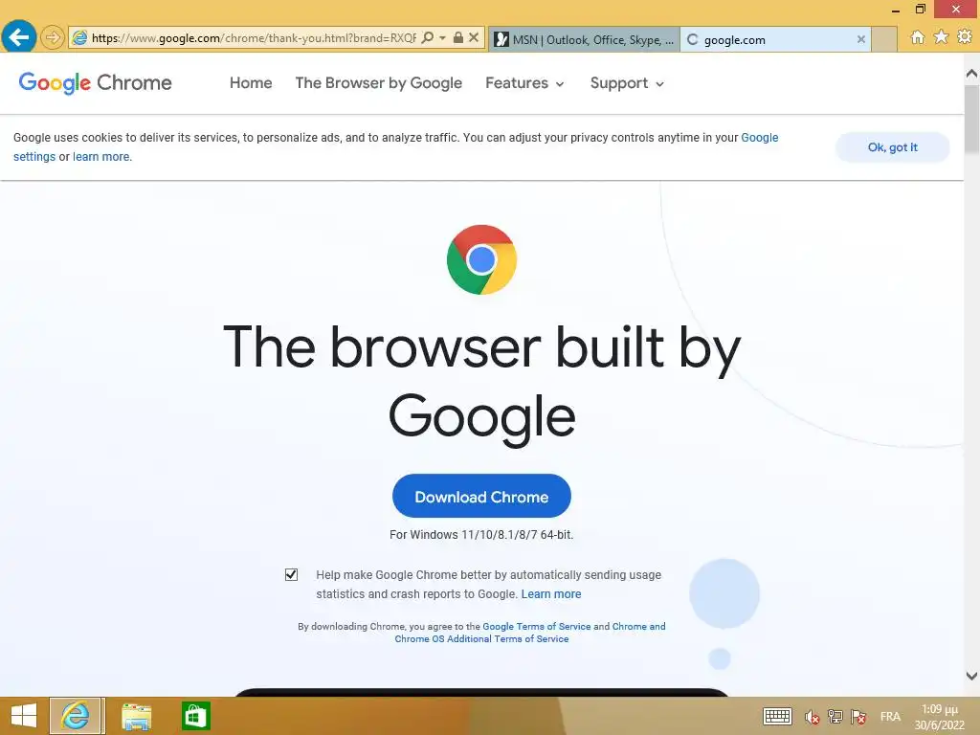Click the security lock icon in address bar

458,37
